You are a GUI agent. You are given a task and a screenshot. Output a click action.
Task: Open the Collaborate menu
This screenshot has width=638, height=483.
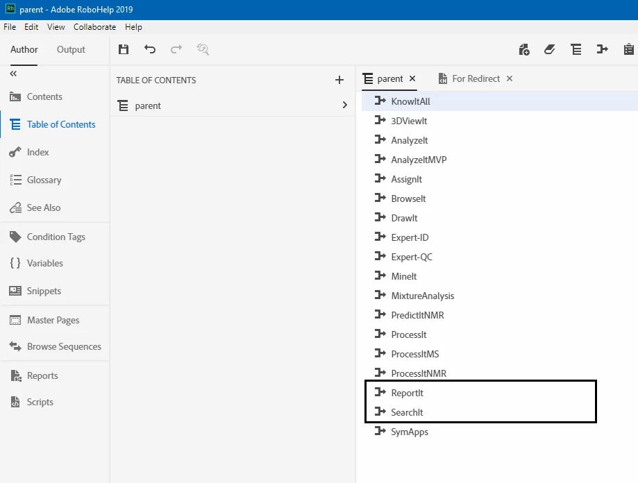pos(94,27)
